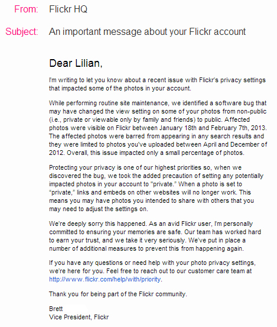Click the pink Subject label
This screenshot has width=277, height=327.
(22, 32)
